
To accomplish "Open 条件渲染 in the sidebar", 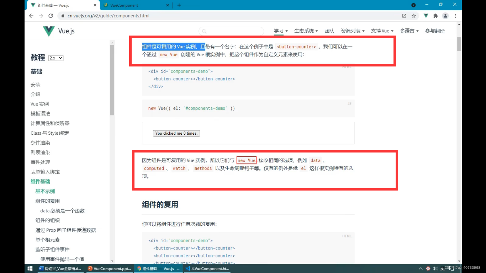I will coord(40,143).
